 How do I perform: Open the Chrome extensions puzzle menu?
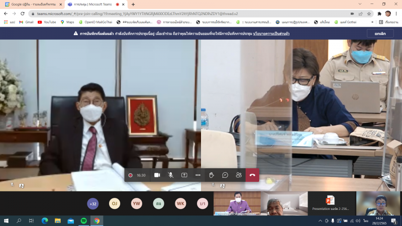379,14
